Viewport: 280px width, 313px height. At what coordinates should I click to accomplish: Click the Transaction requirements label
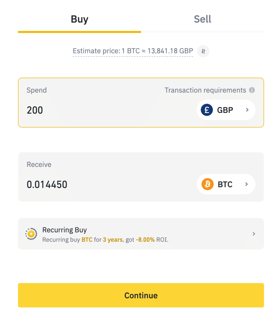pos(205,90)
